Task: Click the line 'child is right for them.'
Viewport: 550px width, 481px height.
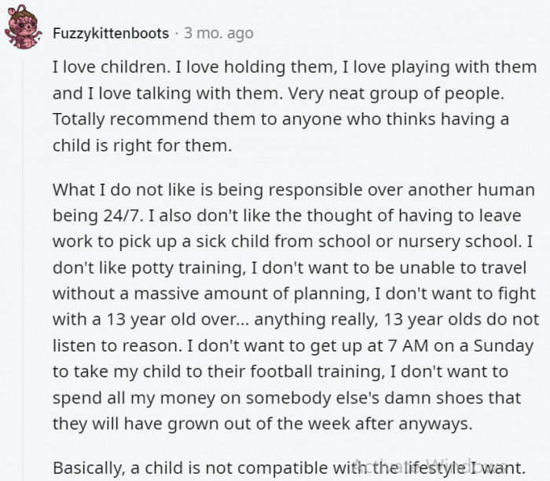Action: click(x=142, y=145)
